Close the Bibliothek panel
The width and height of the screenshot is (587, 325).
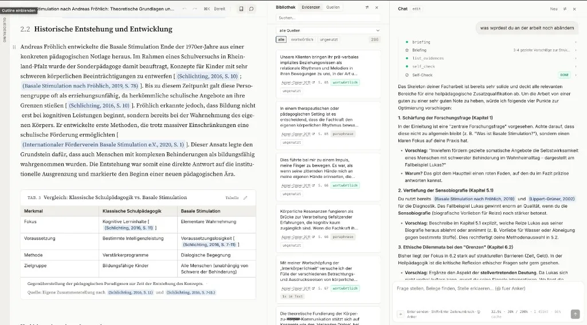click(377, 7)
